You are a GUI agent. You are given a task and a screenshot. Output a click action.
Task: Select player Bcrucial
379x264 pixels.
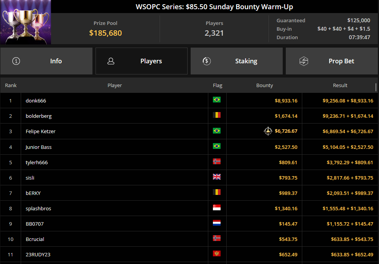point(35,239)
